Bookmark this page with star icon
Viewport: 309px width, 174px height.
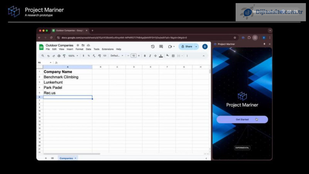(x=235, y=38)
